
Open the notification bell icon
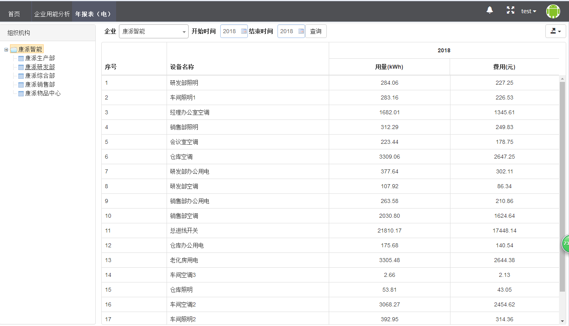coord(489,10)
